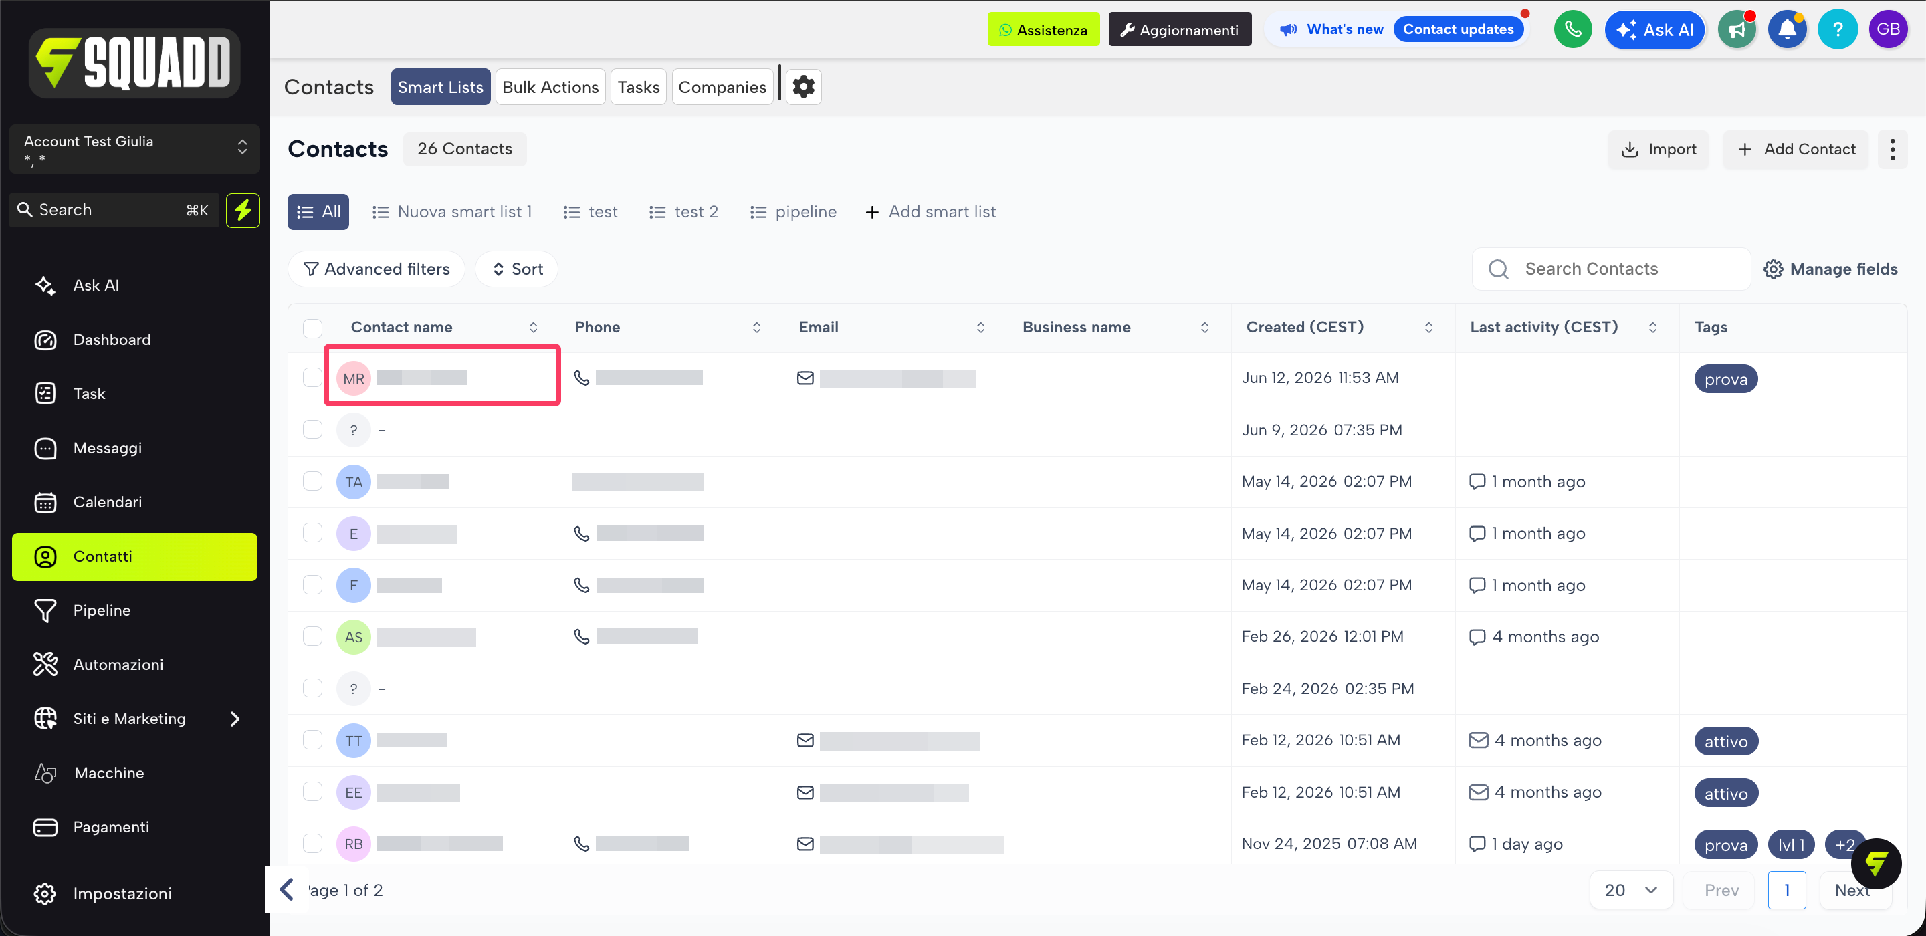Toggle the select-all contacts checkbox
The image size is (1926, 936).
312,328
